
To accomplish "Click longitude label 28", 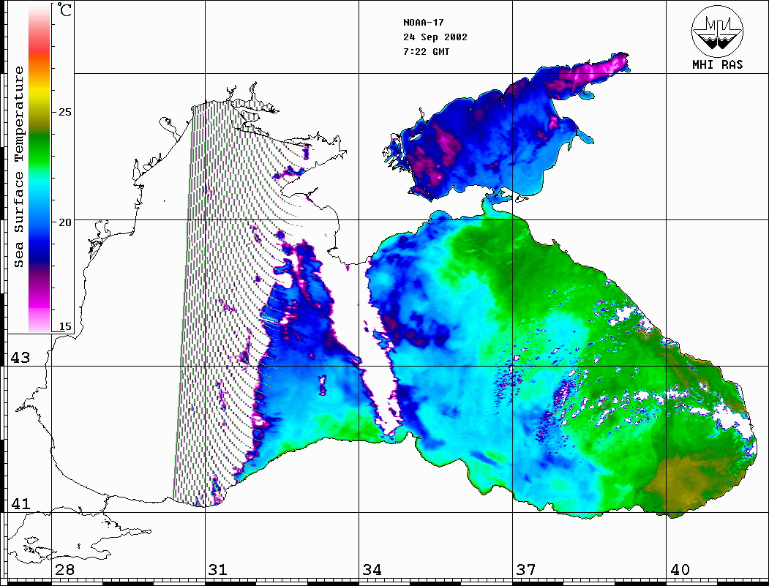I will [64, 570].
